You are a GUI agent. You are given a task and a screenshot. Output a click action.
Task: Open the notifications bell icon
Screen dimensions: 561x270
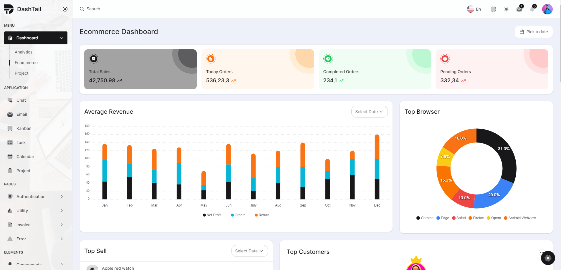(532, 9)
